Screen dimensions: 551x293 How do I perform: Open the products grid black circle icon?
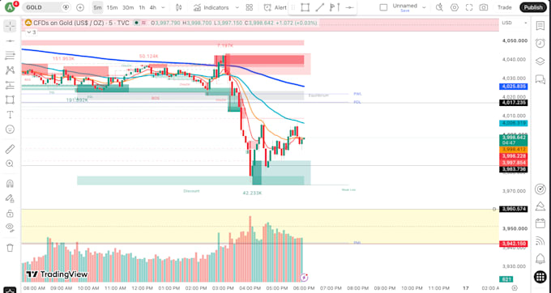pos(540,277)
